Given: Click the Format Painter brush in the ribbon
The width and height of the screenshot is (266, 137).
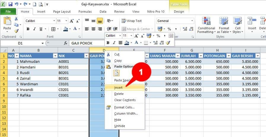Looking at the screenshot, I should point(16,31).
